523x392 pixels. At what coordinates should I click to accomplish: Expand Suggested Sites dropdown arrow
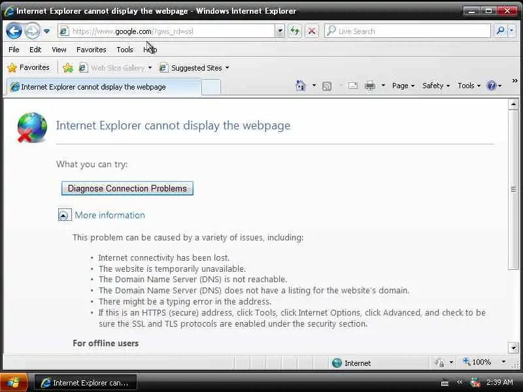227,68
